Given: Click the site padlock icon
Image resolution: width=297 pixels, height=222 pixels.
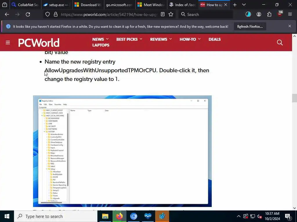Looking at the screenshot, I should tap(56, 14).
